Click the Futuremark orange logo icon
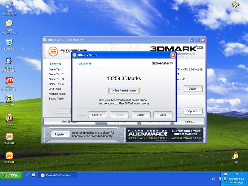The height and width of the screenshot is (186, 248). (53, 51)
